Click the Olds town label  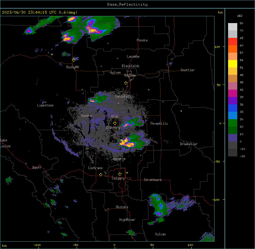click(x=115, y=117)
